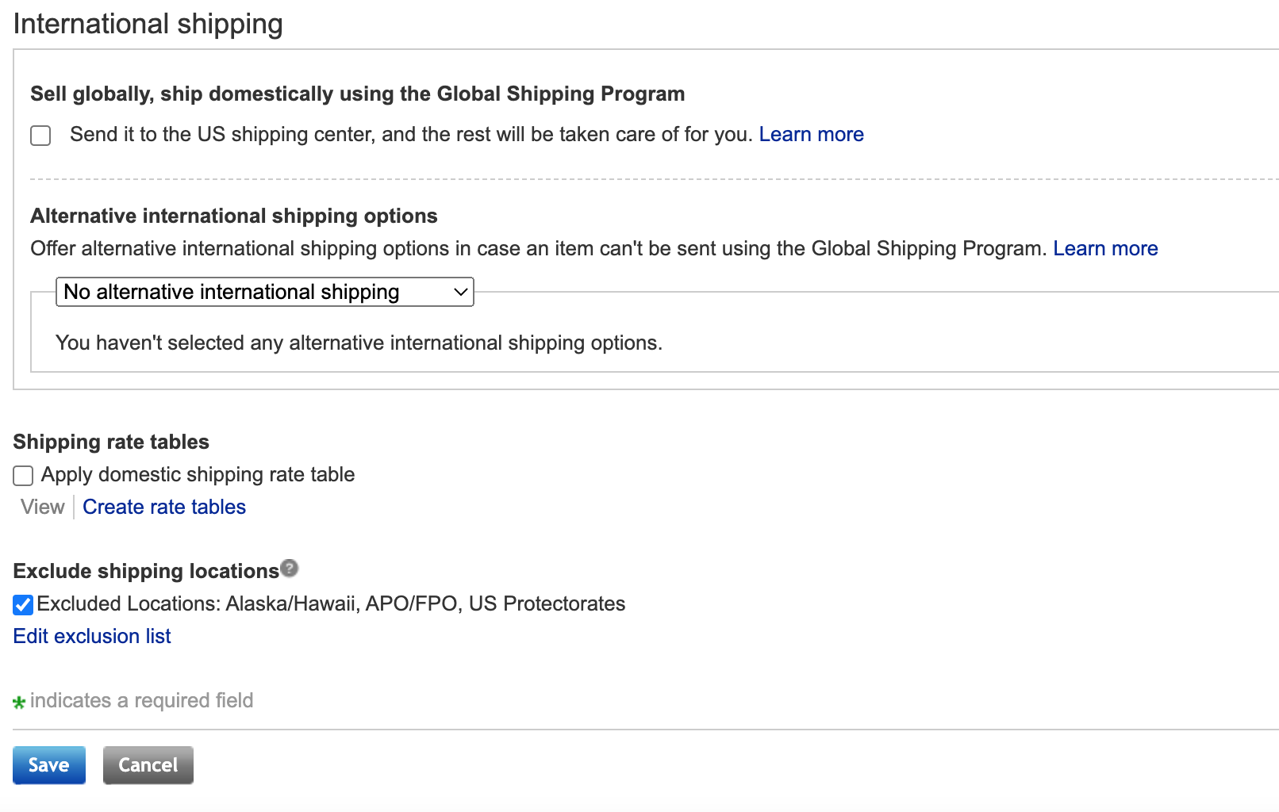Click the no alternative shipping selected message

(359, 343)
